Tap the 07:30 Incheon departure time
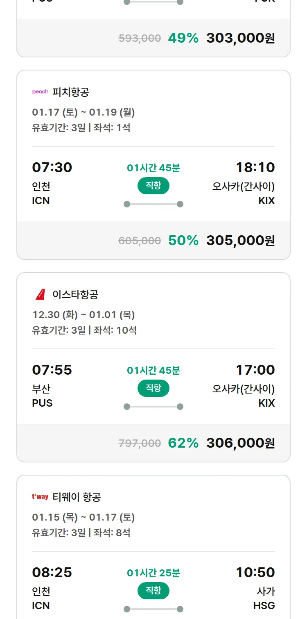Screen dimensions: 307x619 coord(52,167)
